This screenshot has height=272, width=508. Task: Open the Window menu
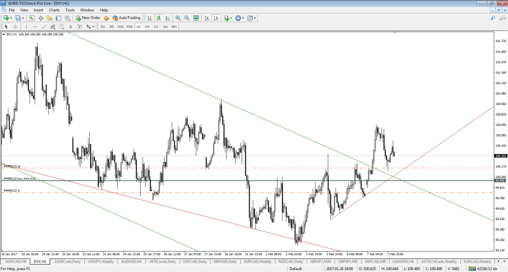click(87, 10)
